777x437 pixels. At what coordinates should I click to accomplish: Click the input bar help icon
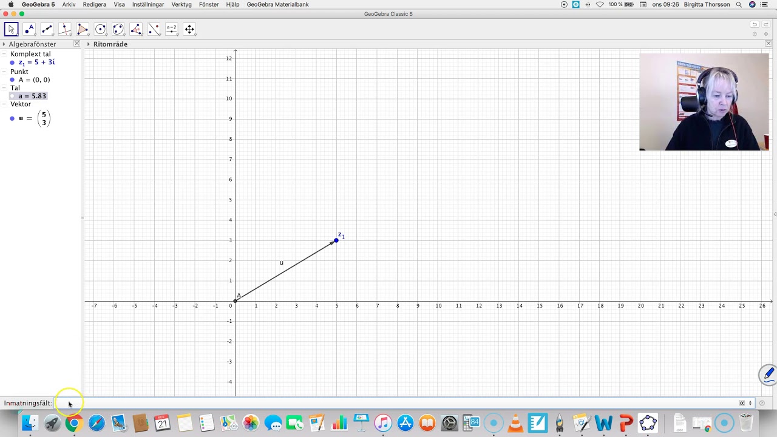762,403
